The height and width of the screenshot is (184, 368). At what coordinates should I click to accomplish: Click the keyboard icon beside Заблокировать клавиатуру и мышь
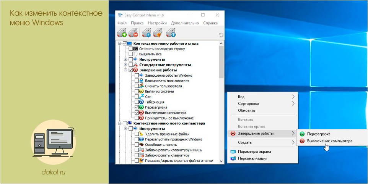141,150
